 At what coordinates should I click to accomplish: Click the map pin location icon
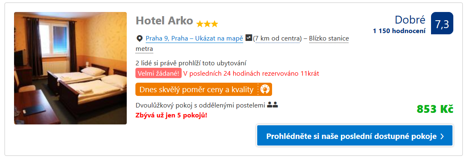(x=139, y=38)
